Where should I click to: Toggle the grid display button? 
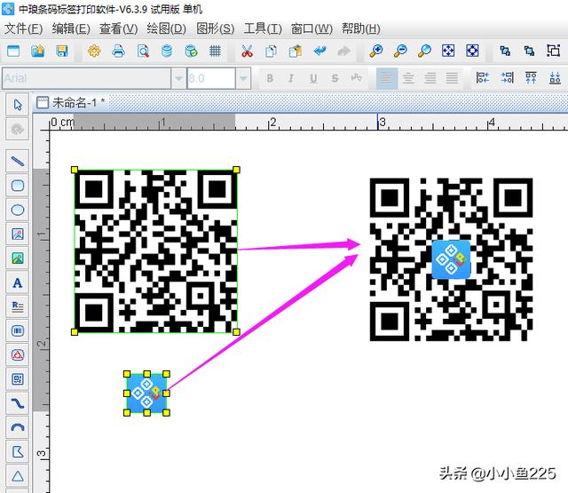coord(214,52)
